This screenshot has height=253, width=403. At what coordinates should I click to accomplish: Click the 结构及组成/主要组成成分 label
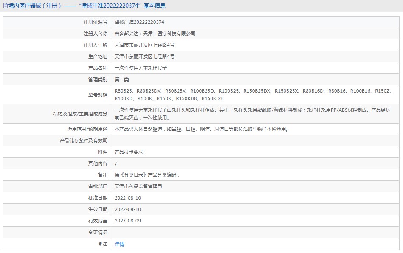click(x=80, y=114)
